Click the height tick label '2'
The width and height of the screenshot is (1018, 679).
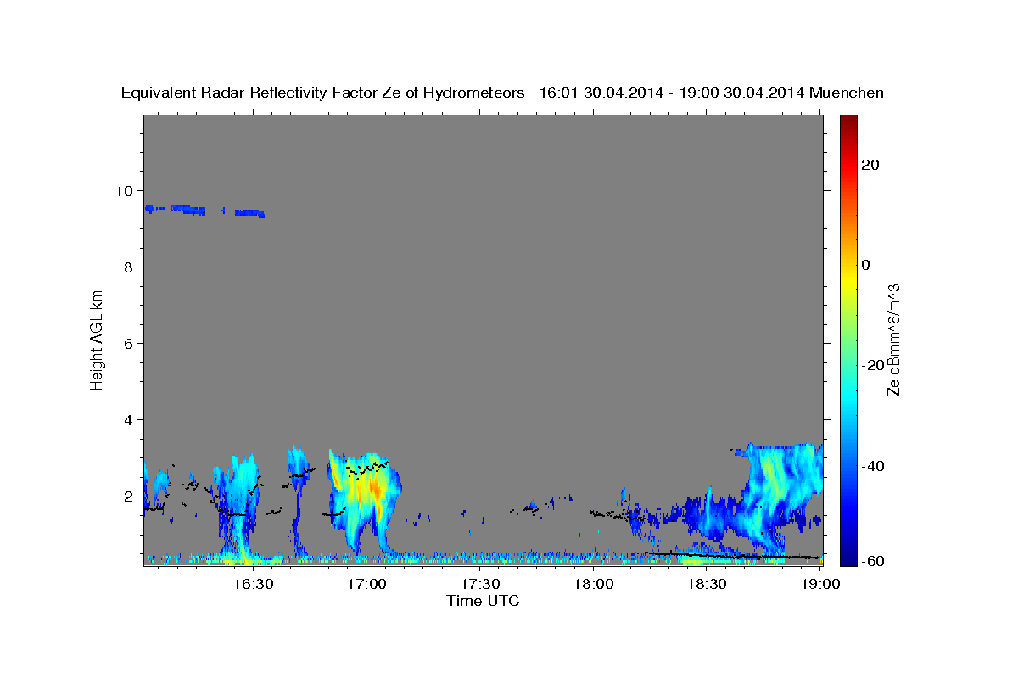click(x=131, y=497)
